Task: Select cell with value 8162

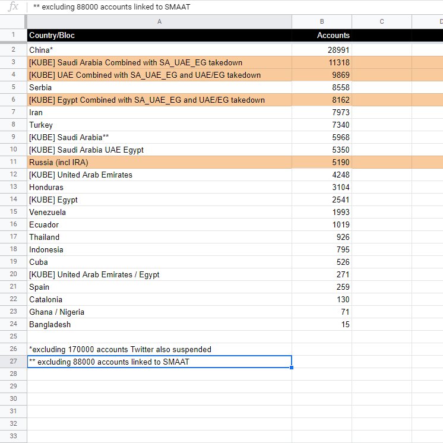Action: pyautogui.click(x=322, y=100)
